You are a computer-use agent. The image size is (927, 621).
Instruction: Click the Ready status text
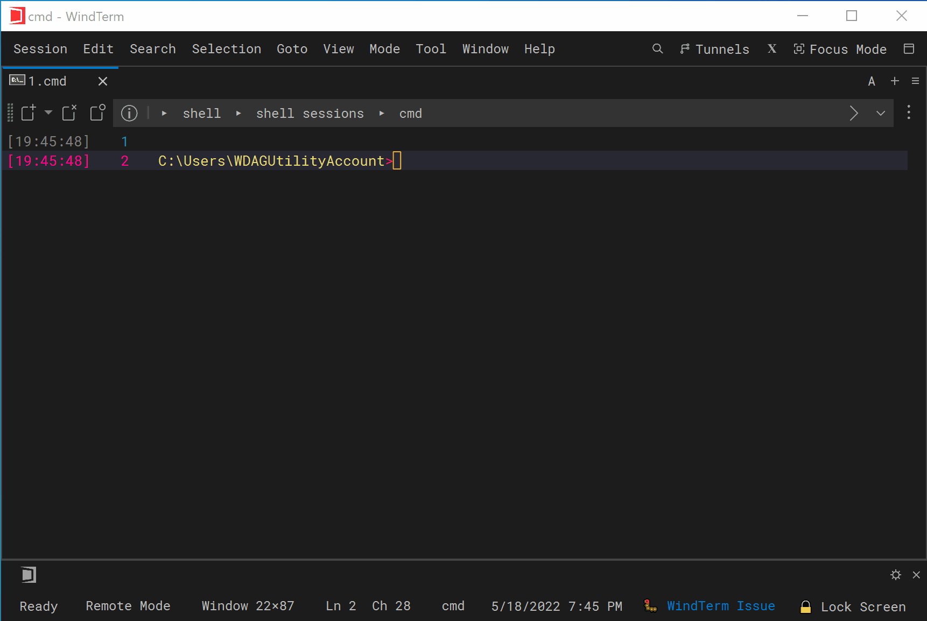pyautogui.click(x=39, y=606)
